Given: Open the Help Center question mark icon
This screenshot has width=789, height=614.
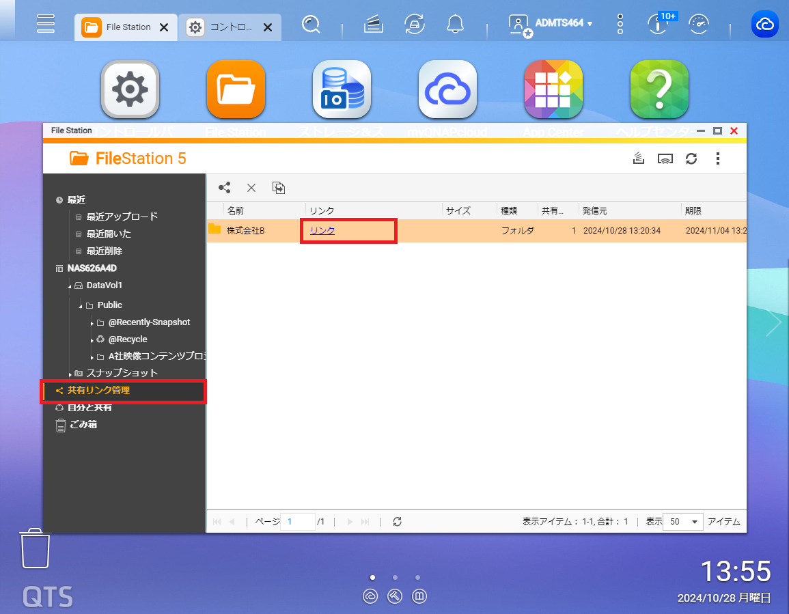Looking at the screenshot, I should pos(659,89).
